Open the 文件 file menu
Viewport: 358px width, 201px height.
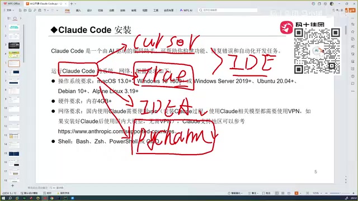point(9,10)
